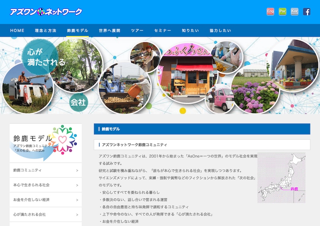Open the ツアー menu item
320x226 pixels.
[x=137, y=30]
